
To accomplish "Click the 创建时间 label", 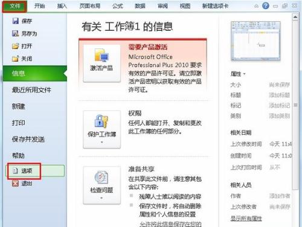I will click(241, 156).
